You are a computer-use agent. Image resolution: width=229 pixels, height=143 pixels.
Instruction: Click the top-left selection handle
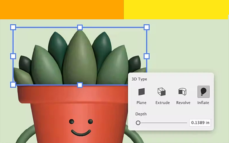click(x=13, y=27)
